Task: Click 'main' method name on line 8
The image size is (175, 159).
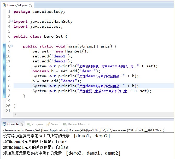Action: tap(72, 46)
